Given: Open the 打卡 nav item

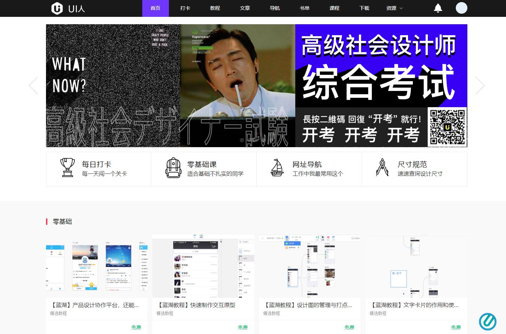Looking at the screenshot, I should [x=185, y=8].
